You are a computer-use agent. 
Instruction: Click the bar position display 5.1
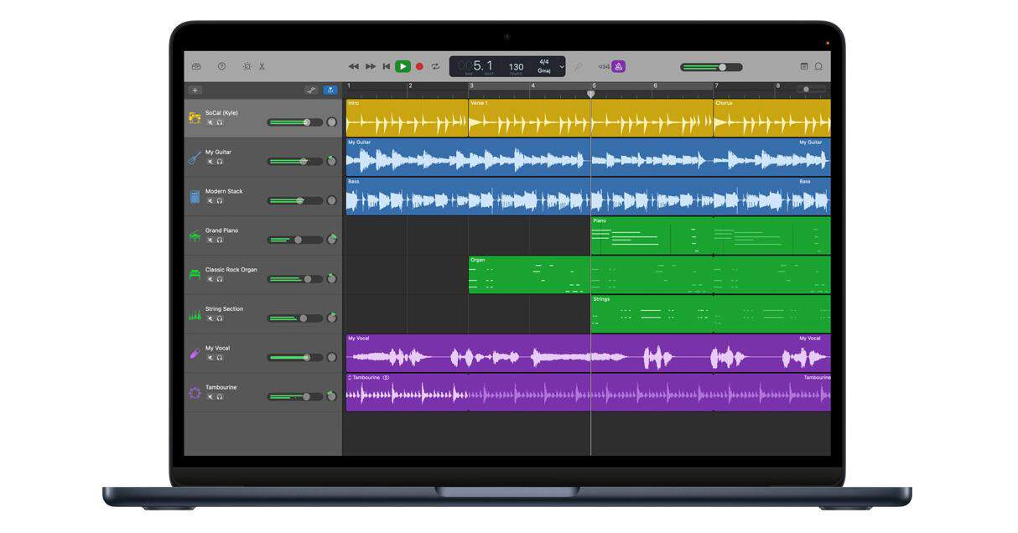[x=483, y=65]
